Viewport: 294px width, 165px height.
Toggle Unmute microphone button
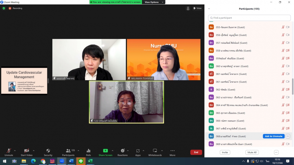click(x=9, y=151)
